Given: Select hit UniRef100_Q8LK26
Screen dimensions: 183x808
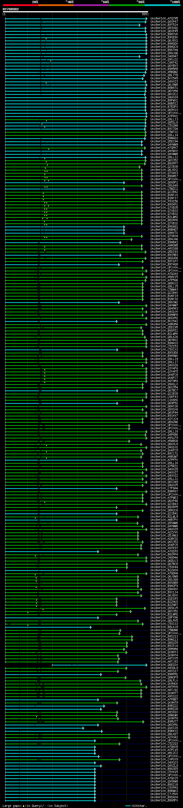Looking at the screenshot, I should click(164, 337).
